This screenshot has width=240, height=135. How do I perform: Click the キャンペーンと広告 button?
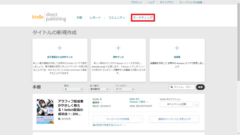pyautogui.click(x=176, y=104)
